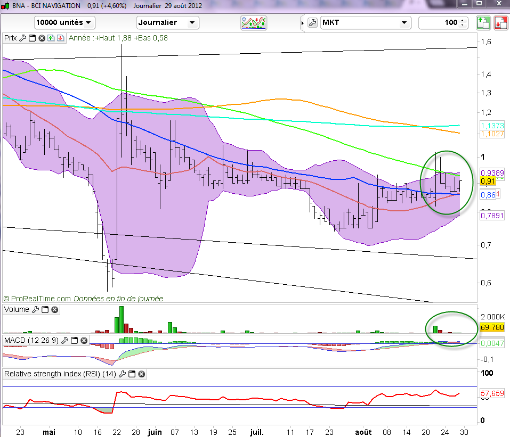Viewport: 510px width, 437px height.
Task: Open MACD indicator settings wrench
Action: pyautogui.click(x=66, y=340)
